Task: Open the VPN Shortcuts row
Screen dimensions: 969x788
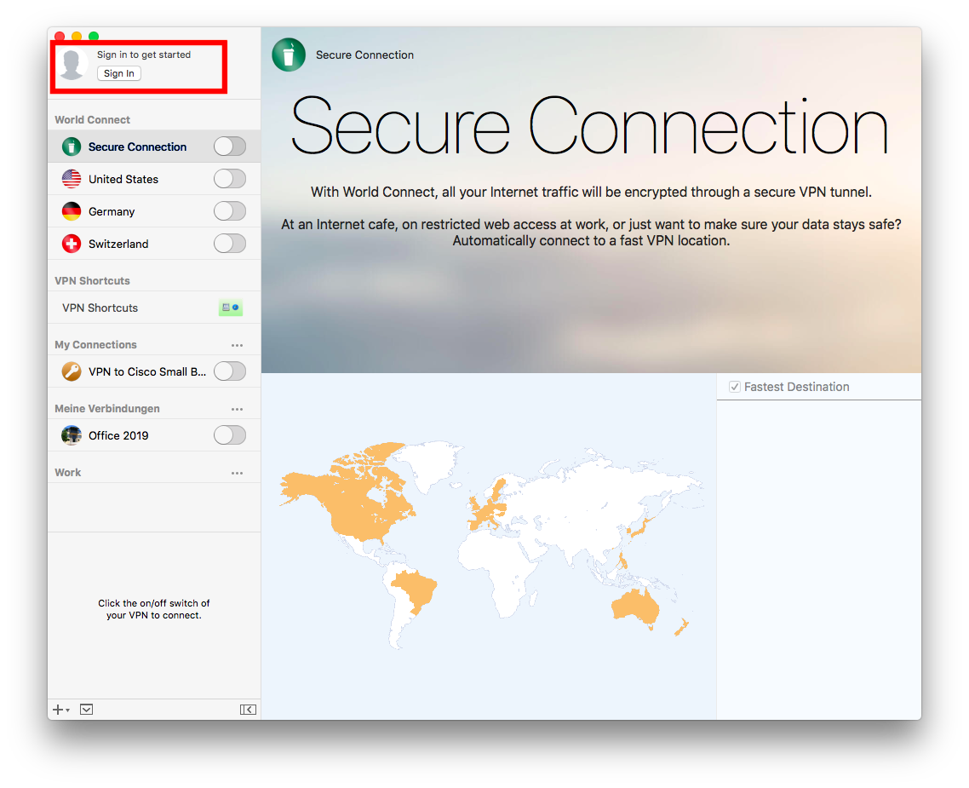Action: coord(154,308)
